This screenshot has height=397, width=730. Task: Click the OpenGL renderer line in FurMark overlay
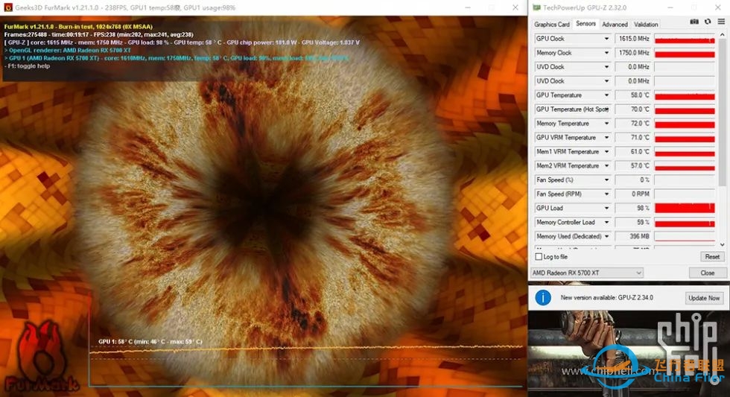pos(68,50)
